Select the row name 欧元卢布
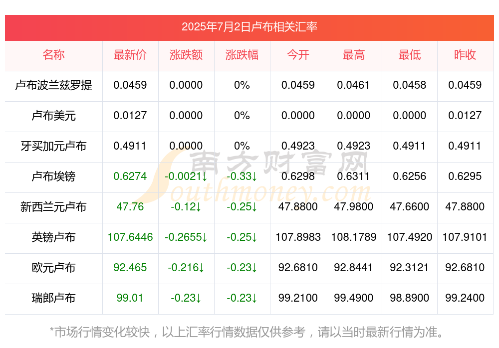 click(x=53, y=268)
